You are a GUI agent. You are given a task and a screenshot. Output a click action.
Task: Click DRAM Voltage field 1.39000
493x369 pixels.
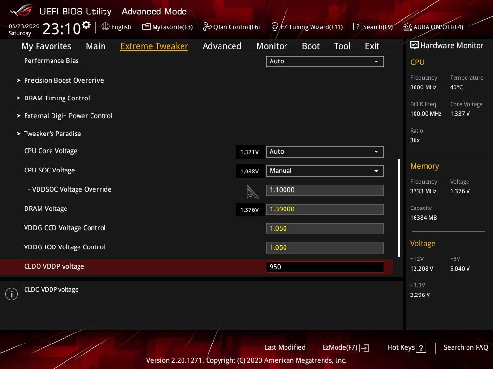coord(324,209)
